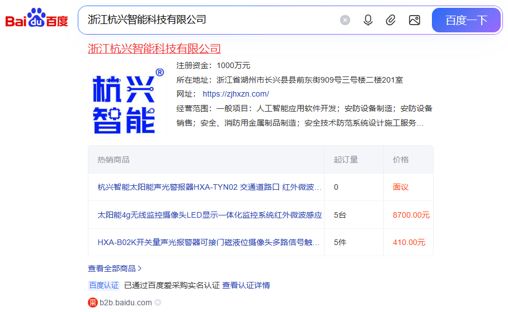Click the 8700.00元 price
The width and height of the screenshot is (508, 312).
[411, 215]
